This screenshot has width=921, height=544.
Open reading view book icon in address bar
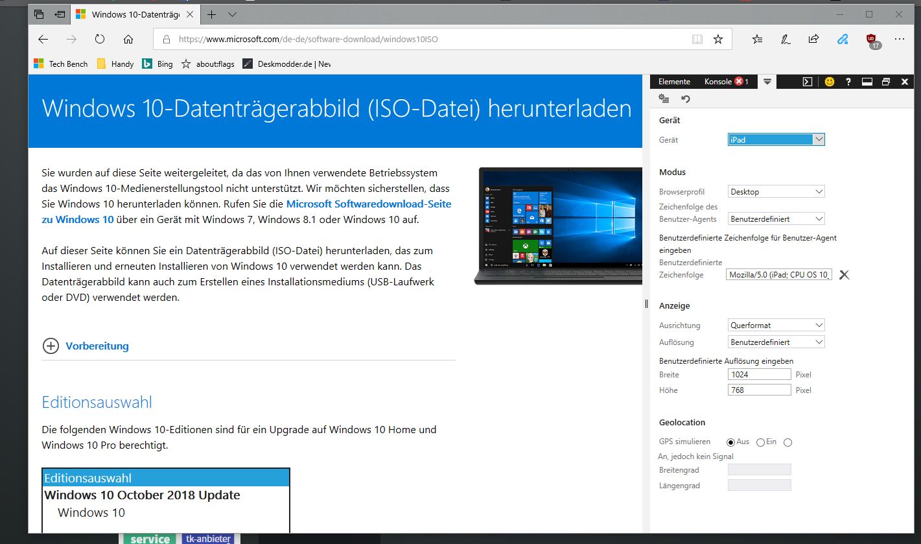[697, 39]
